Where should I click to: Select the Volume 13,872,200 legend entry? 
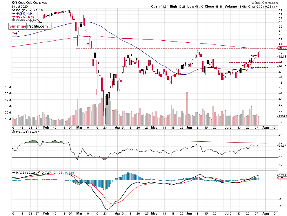27,20
